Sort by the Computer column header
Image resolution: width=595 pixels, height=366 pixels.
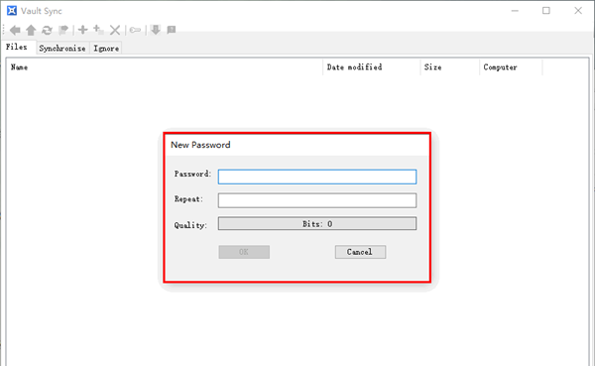[x=511, y=67]
